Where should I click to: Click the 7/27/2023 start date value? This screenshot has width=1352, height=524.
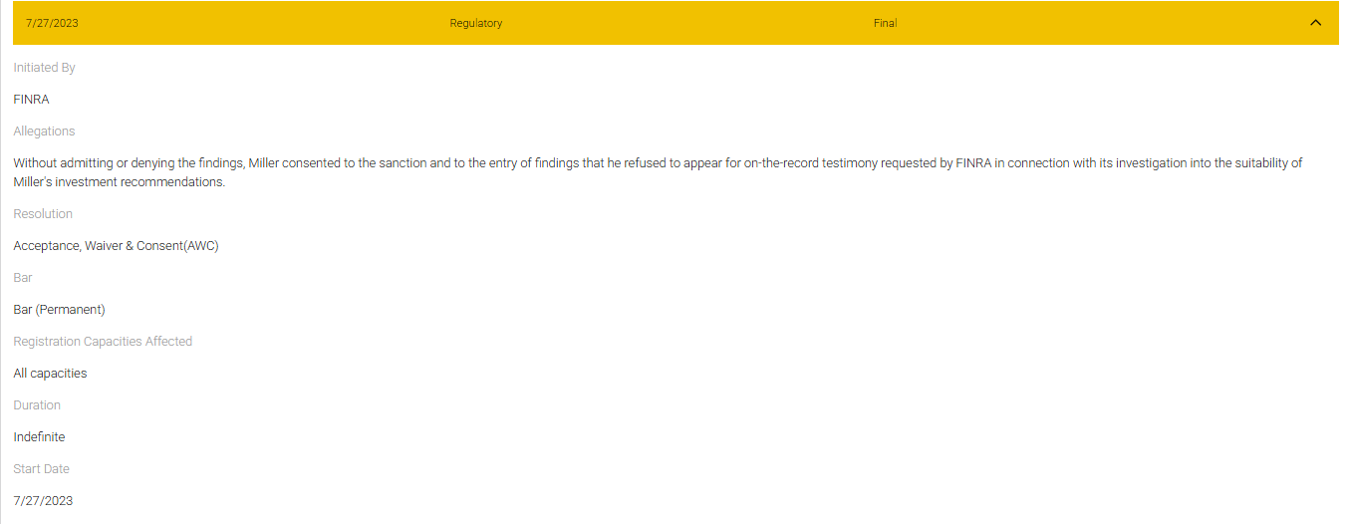point(43,501)
